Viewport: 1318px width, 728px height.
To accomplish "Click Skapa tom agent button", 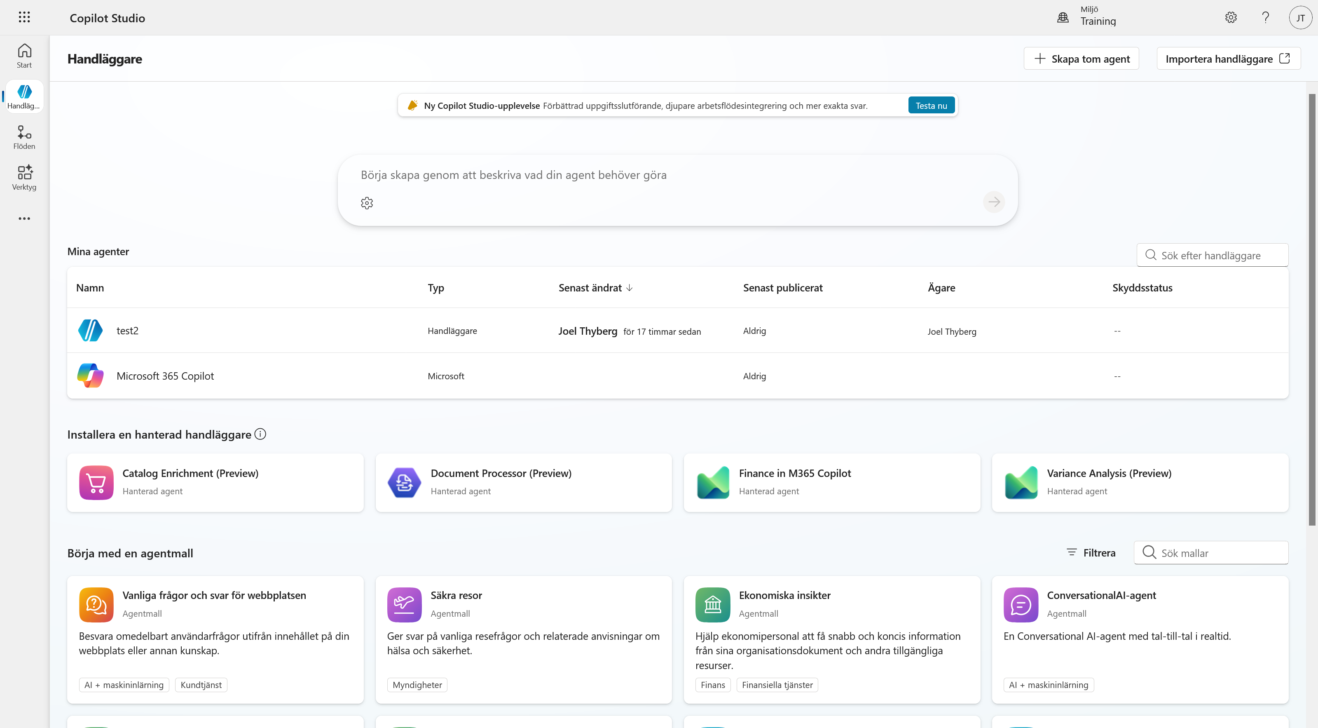I will point(1081,59).
